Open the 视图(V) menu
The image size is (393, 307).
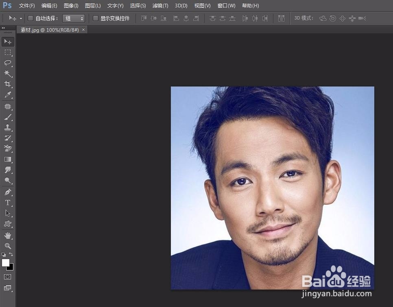coord(202,6)
